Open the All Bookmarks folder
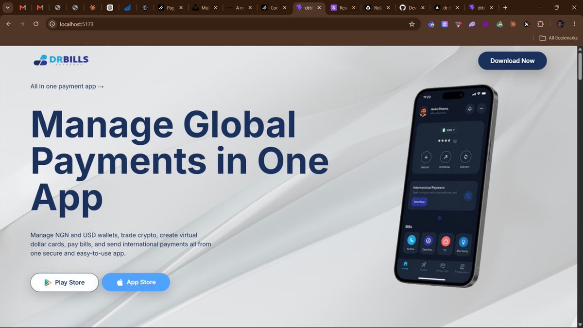583x328 pixels. (x=559, y=38)
